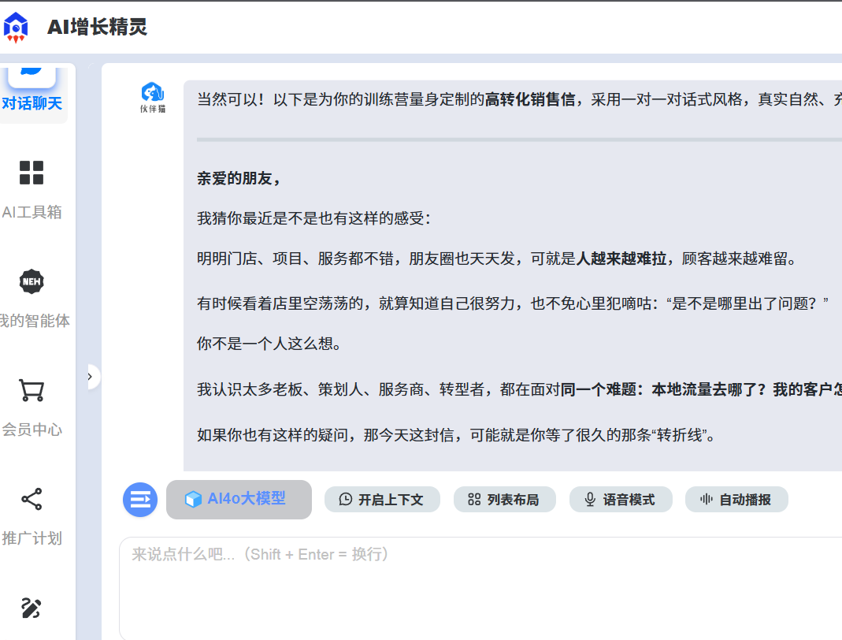Click clock icon in 开启上下文 button

tap(346, 500)
